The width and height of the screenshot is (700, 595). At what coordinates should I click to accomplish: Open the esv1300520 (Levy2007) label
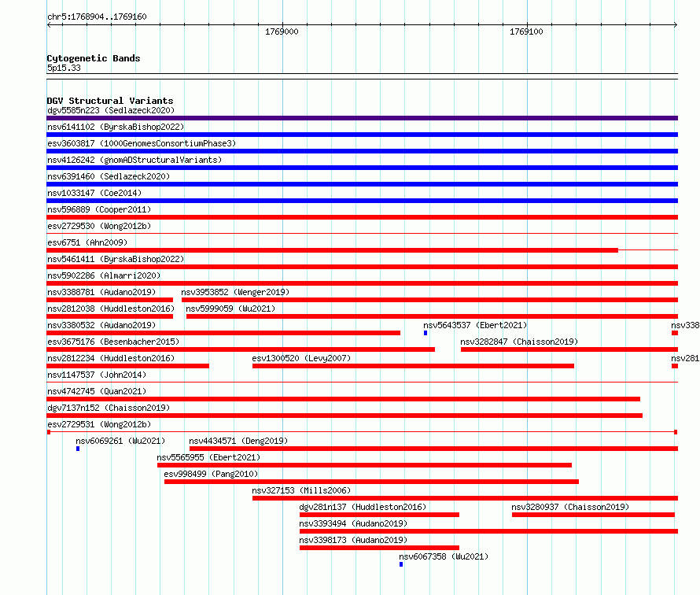(301, 358)
